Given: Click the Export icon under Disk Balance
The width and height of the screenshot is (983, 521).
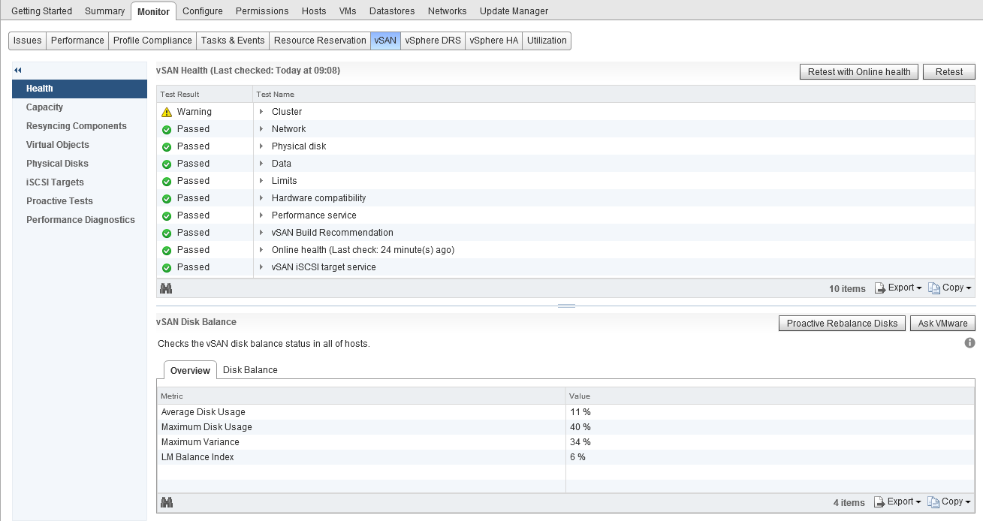Looking at the screenshot, I should tap(880, 502).
